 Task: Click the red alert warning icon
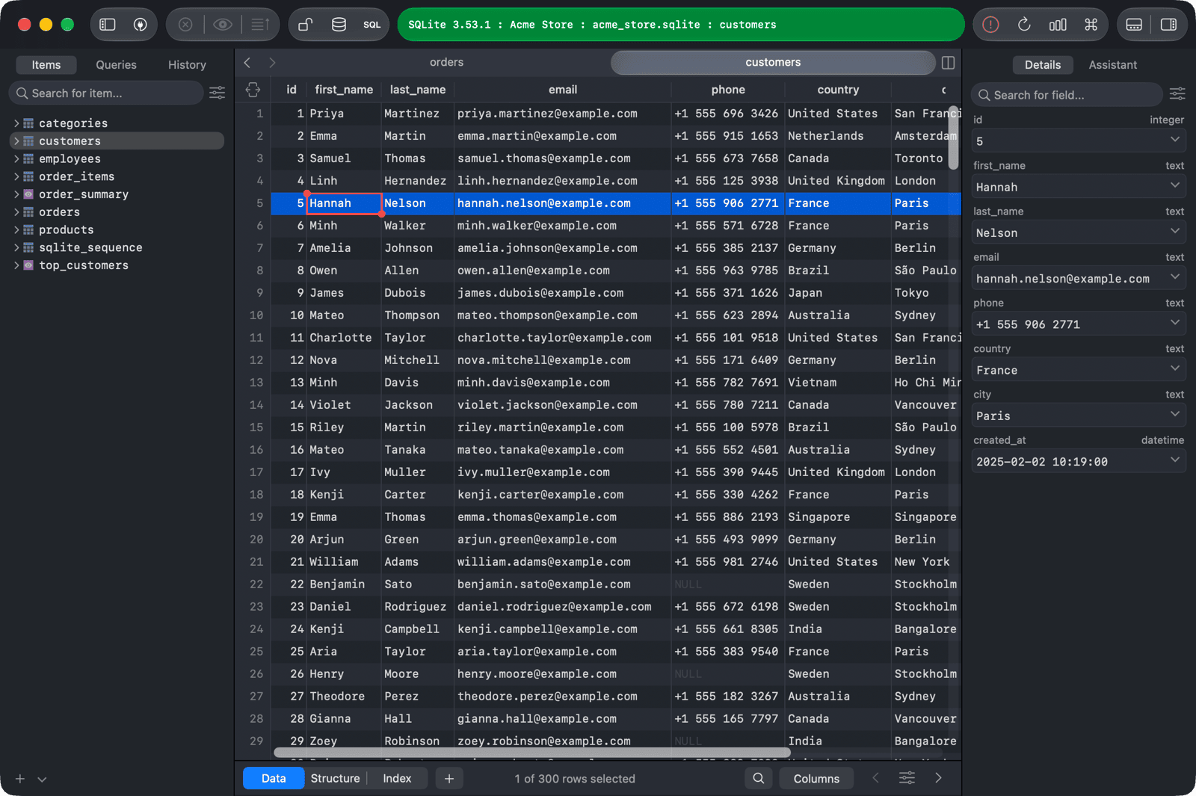pyautogui.click(x=990, y=25)
